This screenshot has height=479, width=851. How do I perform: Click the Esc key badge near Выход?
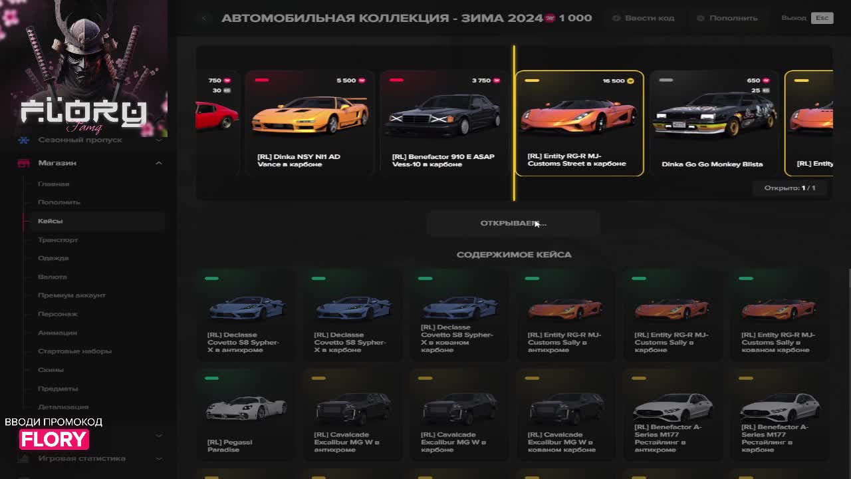[x=822, y=18]
